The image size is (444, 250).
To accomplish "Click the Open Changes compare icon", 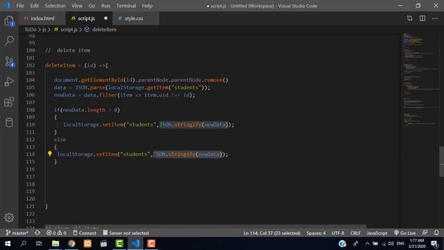I will pyautogui.click(x=409, y=18).
